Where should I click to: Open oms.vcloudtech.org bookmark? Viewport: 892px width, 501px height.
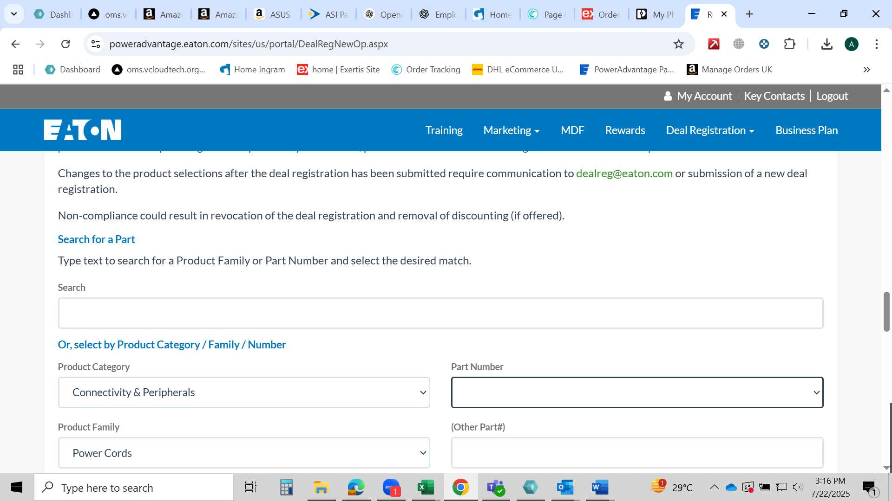pyautogui.click(x=158, y=70)
